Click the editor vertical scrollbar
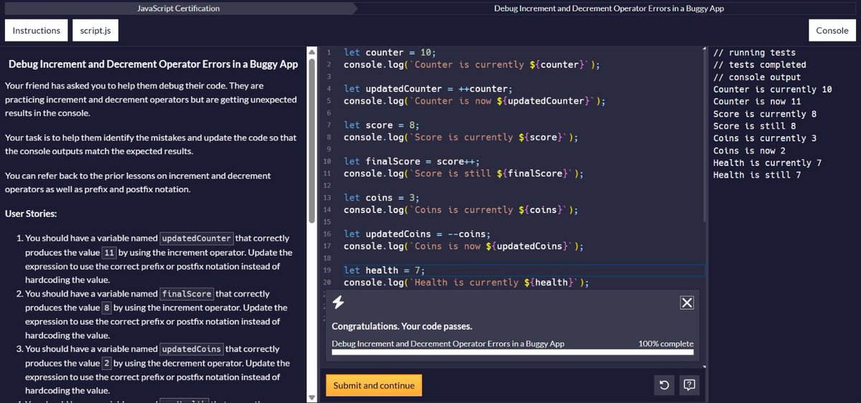Image resolution: width=861 pixels, height=403 pixels. (703, 135)
